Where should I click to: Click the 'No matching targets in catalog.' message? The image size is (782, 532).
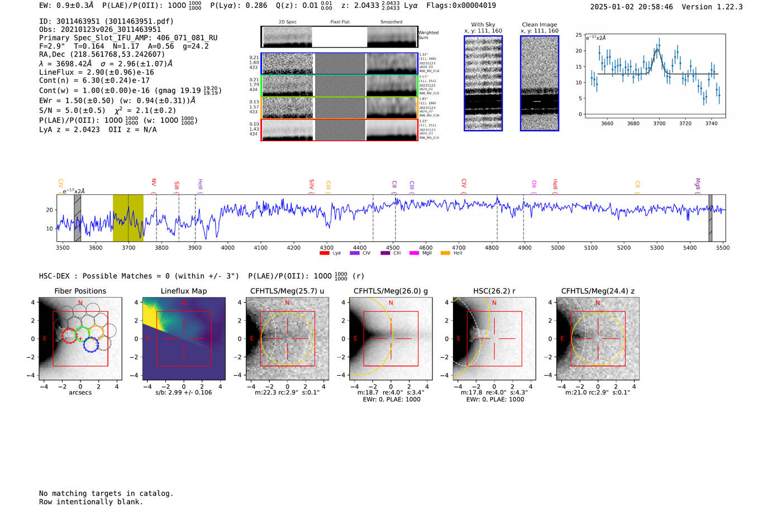[x=106, y=493]
